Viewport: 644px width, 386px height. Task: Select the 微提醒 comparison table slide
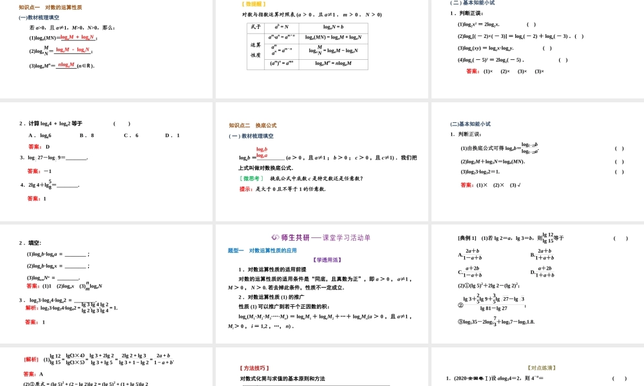322,49
